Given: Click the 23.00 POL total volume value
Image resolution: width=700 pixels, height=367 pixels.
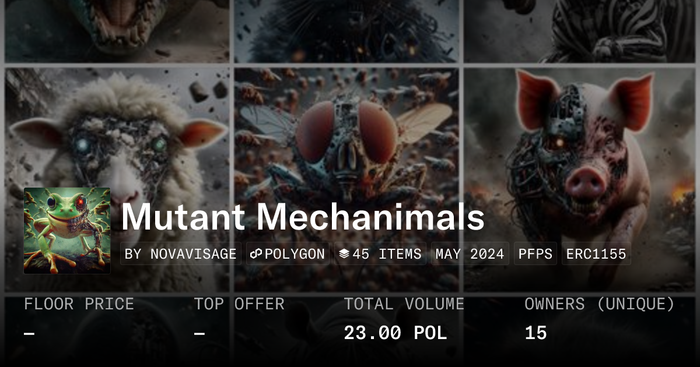Looking at the screenshot, I should [395, 333].
